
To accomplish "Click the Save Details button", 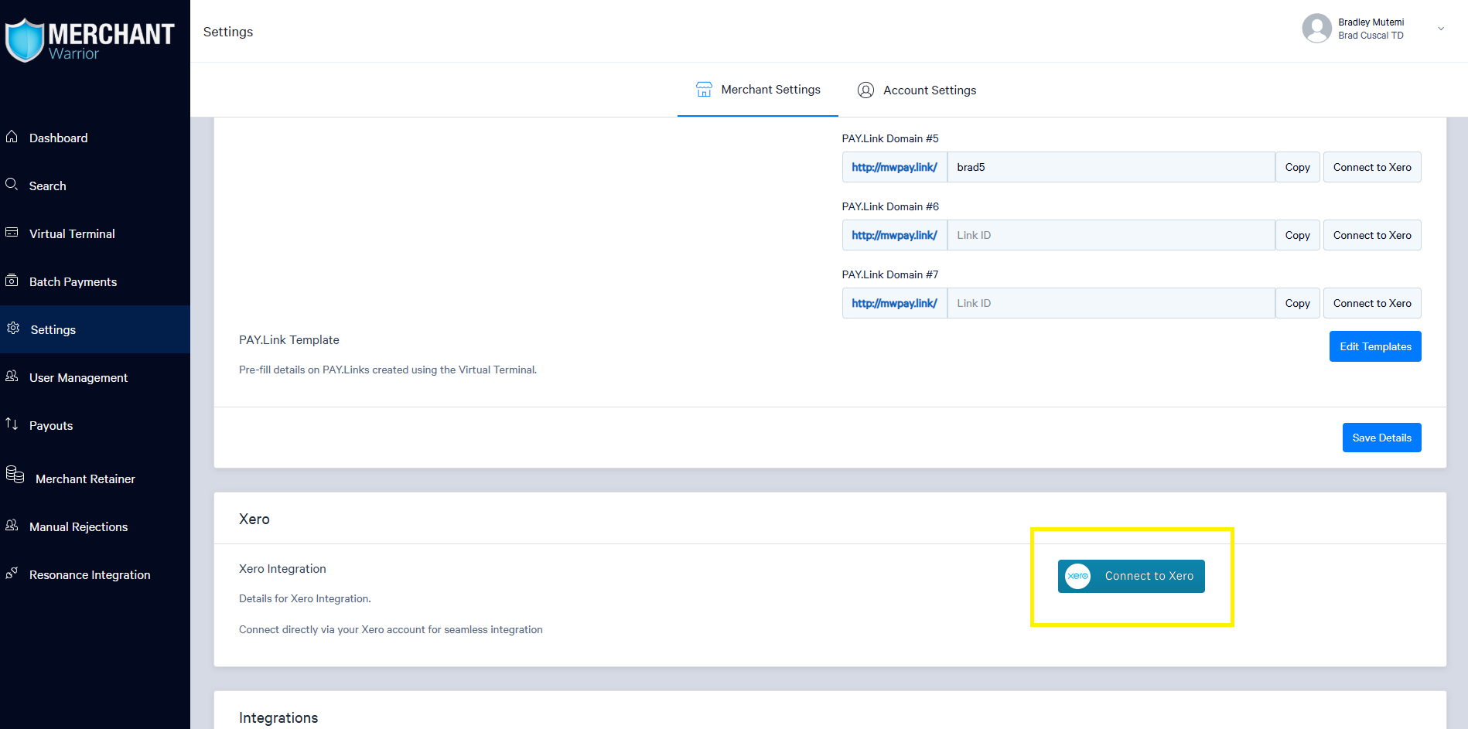I will pyautogui.click(x=1381, y=438).
